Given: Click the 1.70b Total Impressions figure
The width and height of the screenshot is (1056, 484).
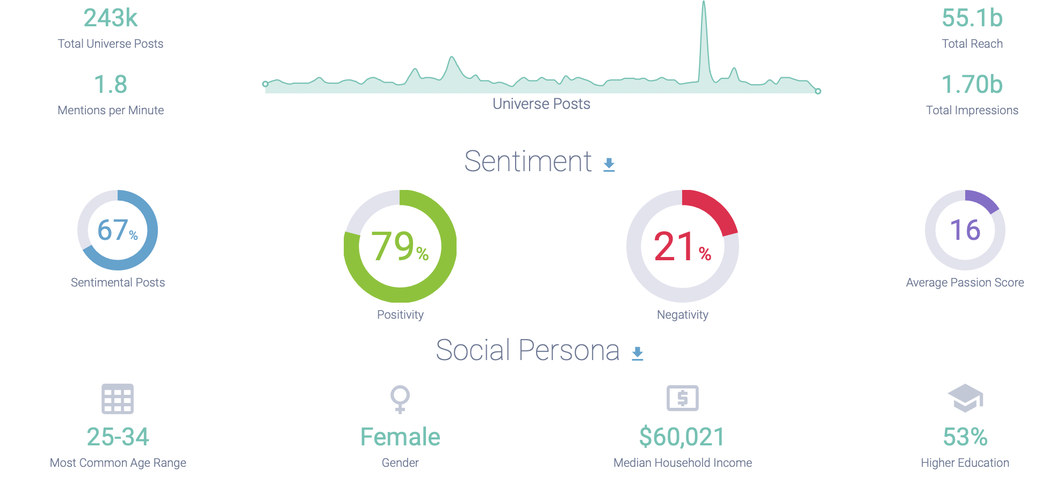Looking at the screenshot, I should click(x=972, y=85).
